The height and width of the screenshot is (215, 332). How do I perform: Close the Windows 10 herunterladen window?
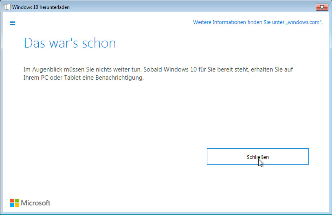[x=322, y=7]
